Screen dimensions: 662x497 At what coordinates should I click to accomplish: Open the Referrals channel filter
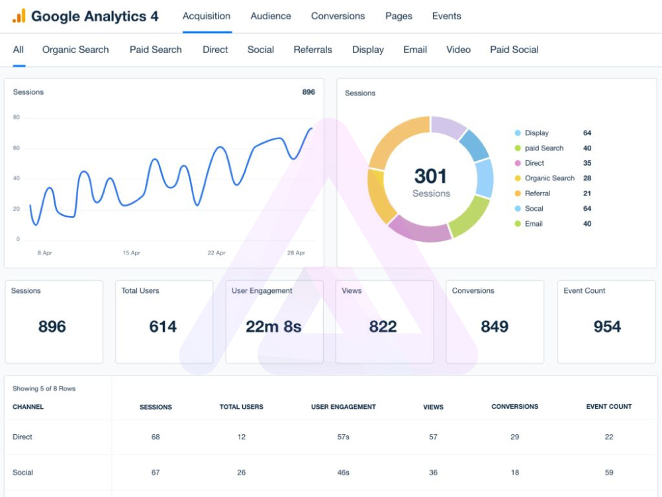(313, 50)
